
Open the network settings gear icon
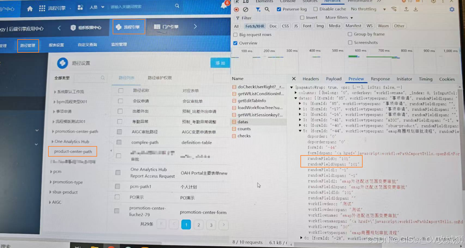(x=452, y=9)
